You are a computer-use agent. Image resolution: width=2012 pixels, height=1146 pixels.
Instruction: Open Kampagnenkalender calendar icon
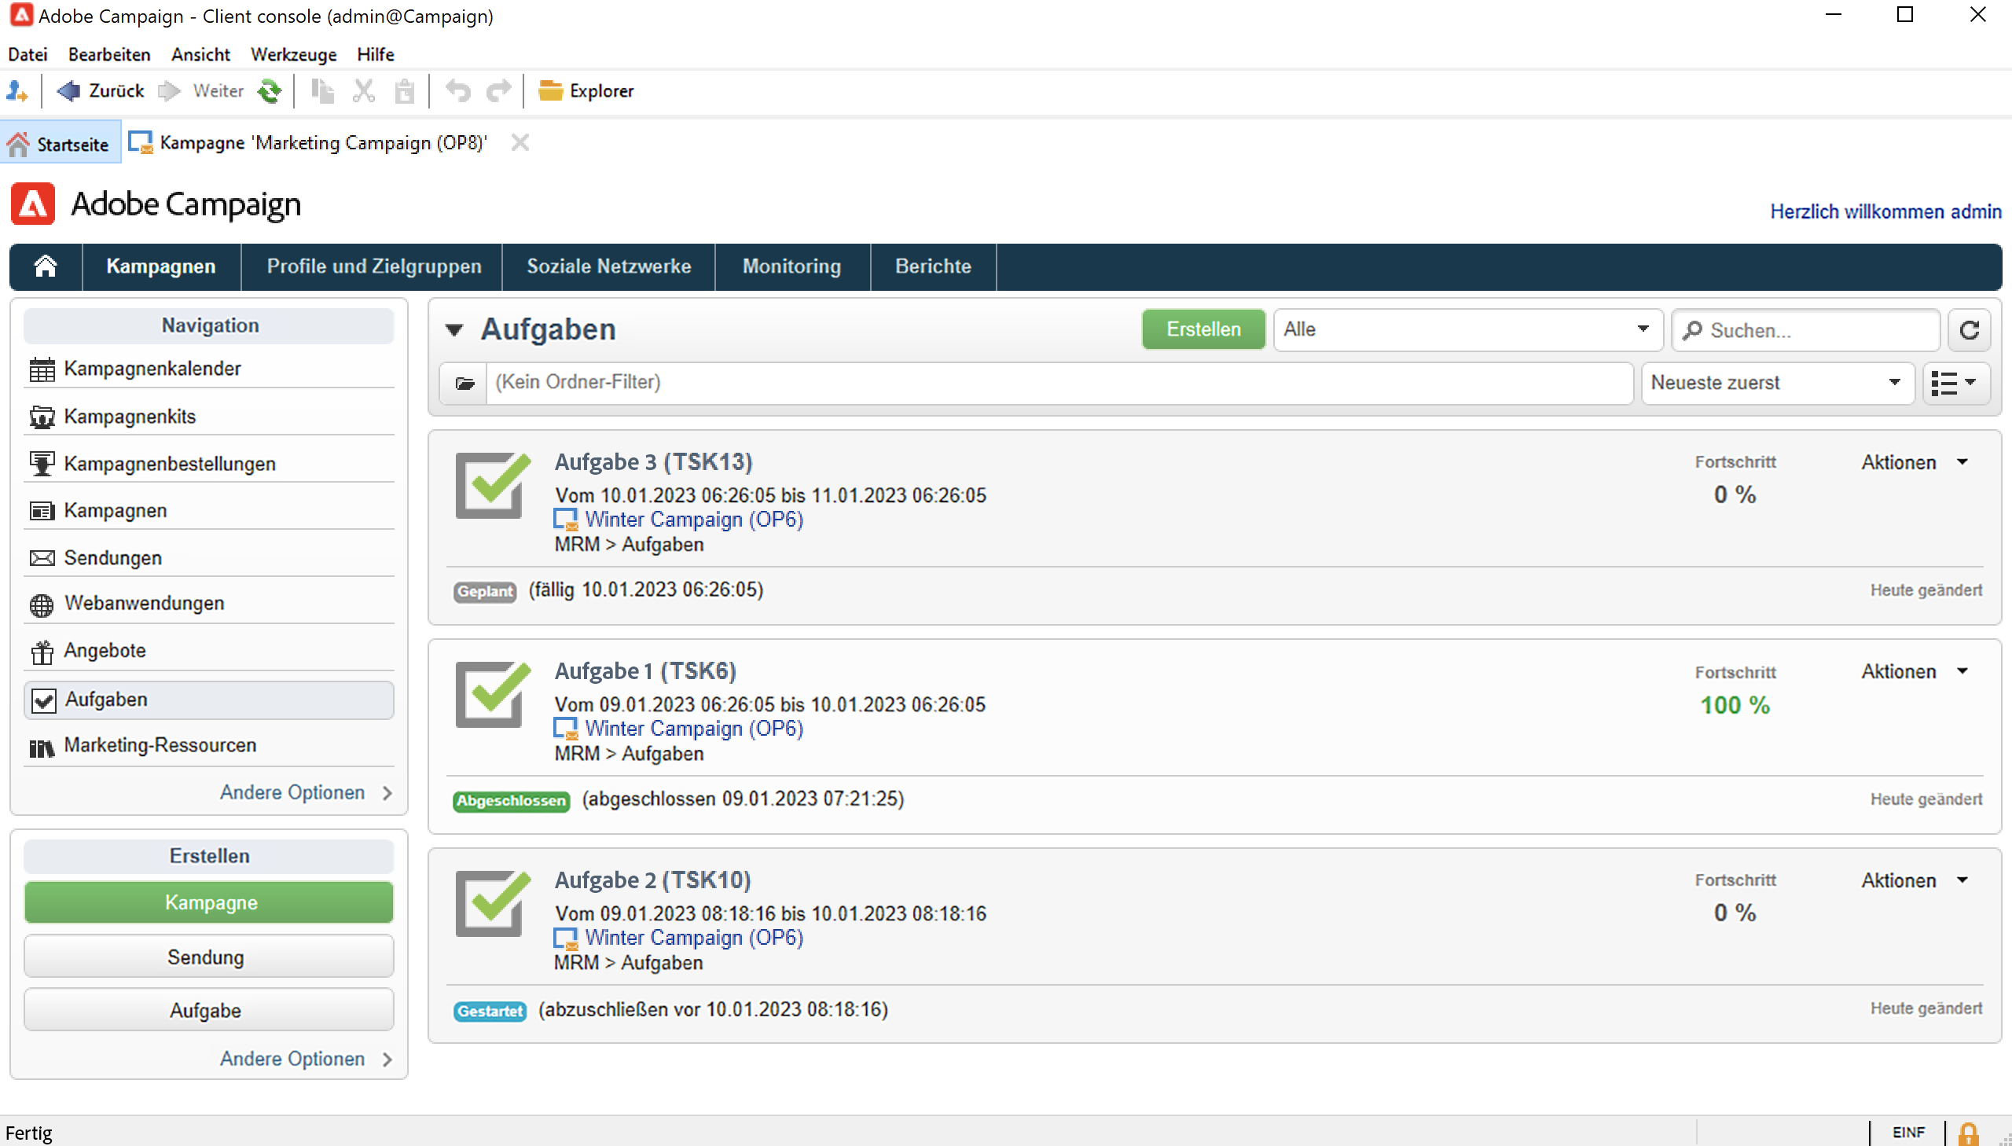(42, 369)
